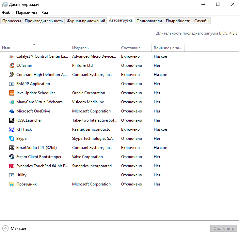Click the Synaptics Incorporated publisher cell
This screenshot has height=236, width=239.
coord(92,166)
